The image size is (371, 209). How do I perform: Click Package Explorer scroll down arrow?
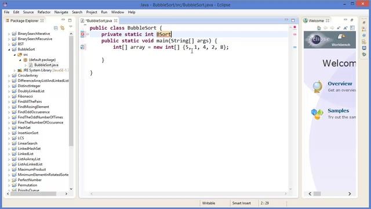(71, 189)
